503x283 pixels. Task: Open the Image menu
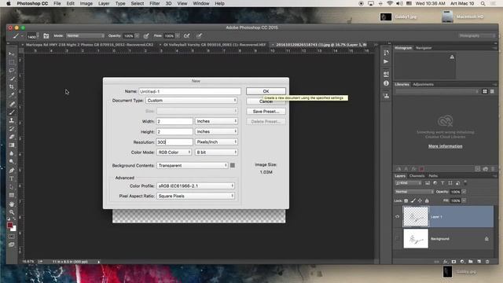[86, 3]
